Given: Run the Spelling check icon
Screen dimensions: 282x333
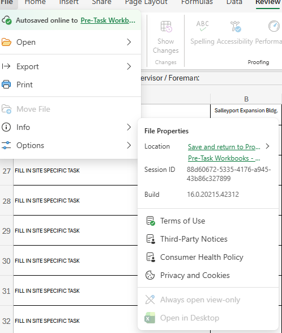Looking at the screenshot, I should pos(202,26).
